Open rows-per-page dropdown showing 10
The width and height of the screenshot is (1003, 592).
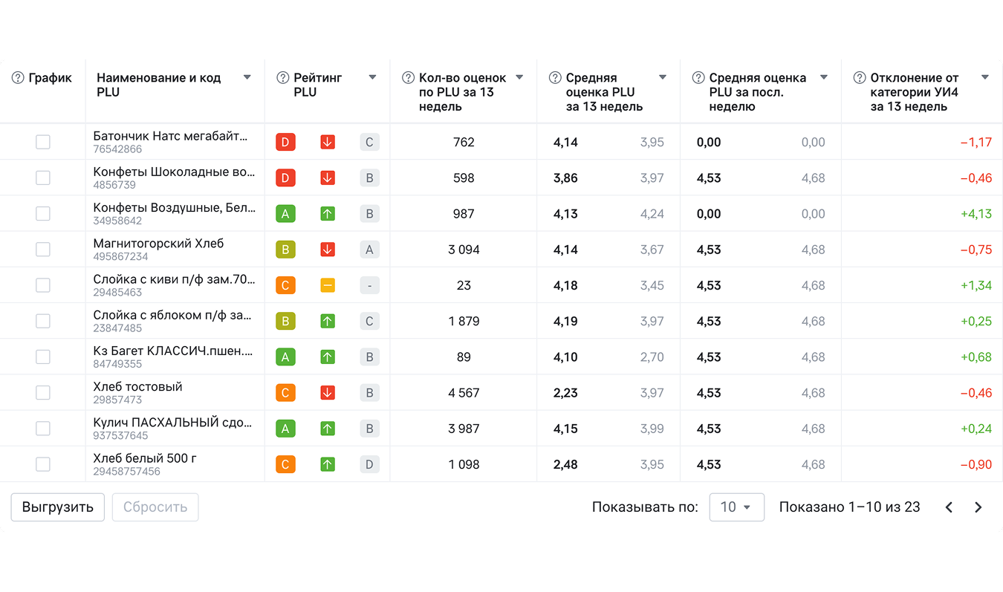(x=736, y=507)
